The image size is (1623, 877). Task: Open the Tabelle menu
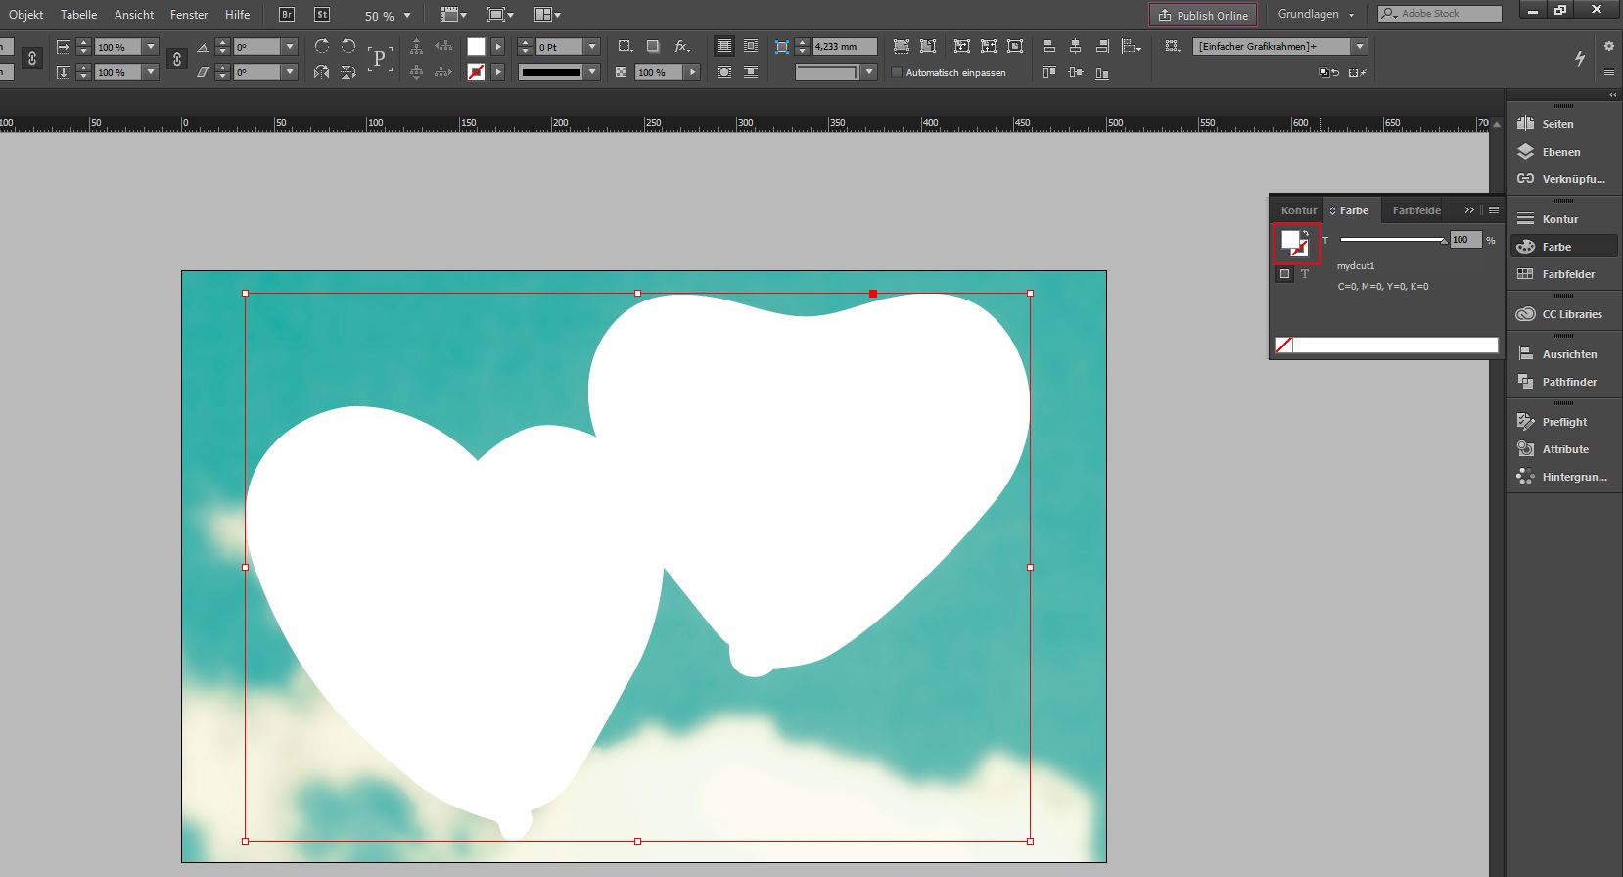coord(79,15)
